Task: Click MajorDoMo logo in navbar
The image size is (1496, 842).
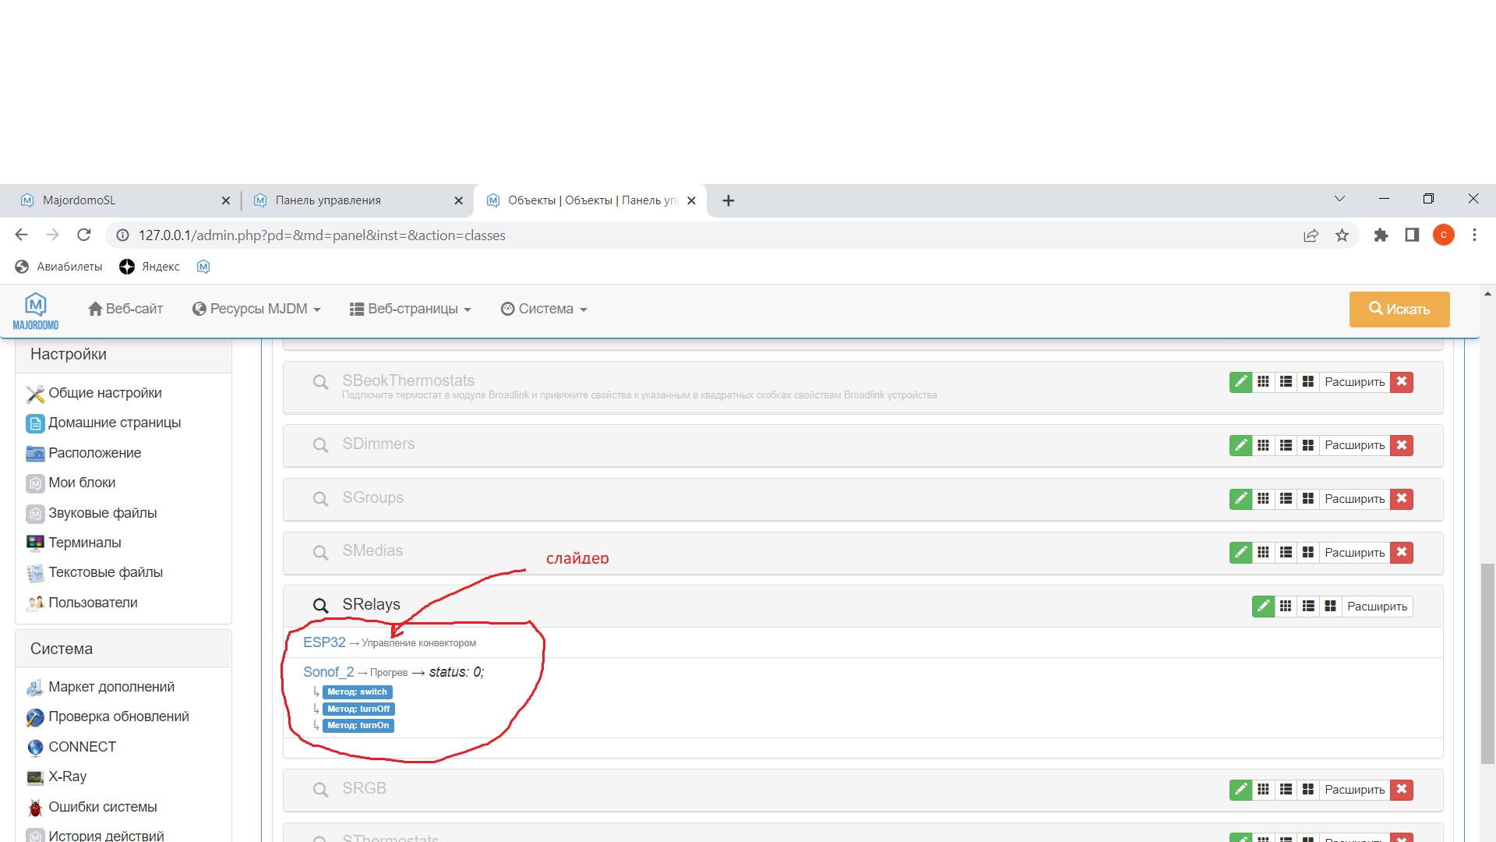Action: pyautogui.click(x=36, y=310)
